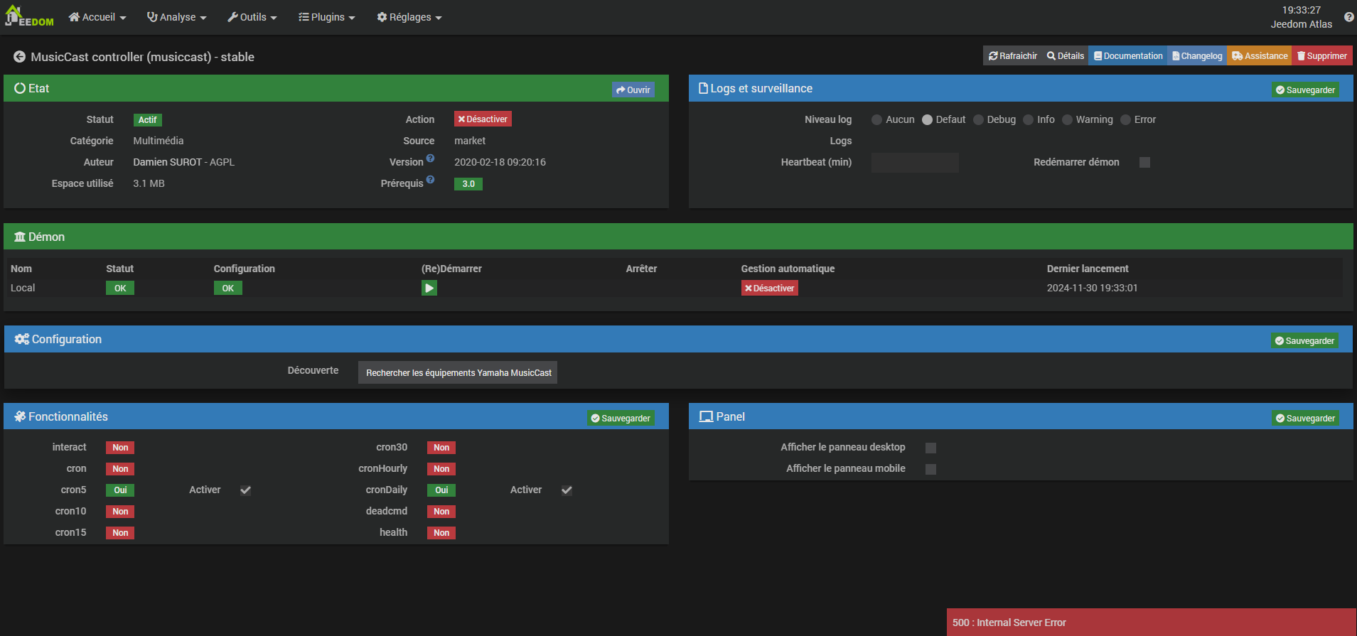Click Rechercher les équipements Yamaha MusicCast

(458, 373)
